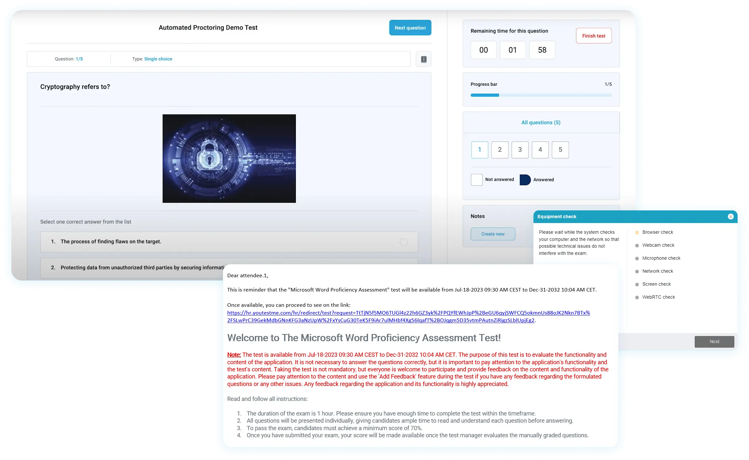Click the test progress bar

point(541,95)
